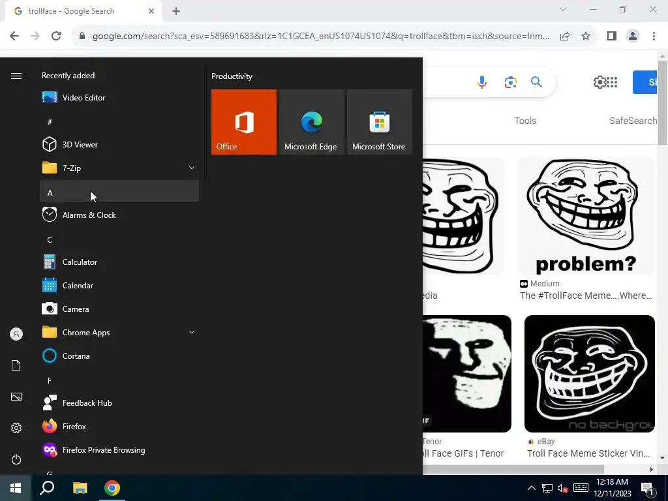Click the Windows Start button
This screenshot has width=668, height=501.
[x=16, y=488]
